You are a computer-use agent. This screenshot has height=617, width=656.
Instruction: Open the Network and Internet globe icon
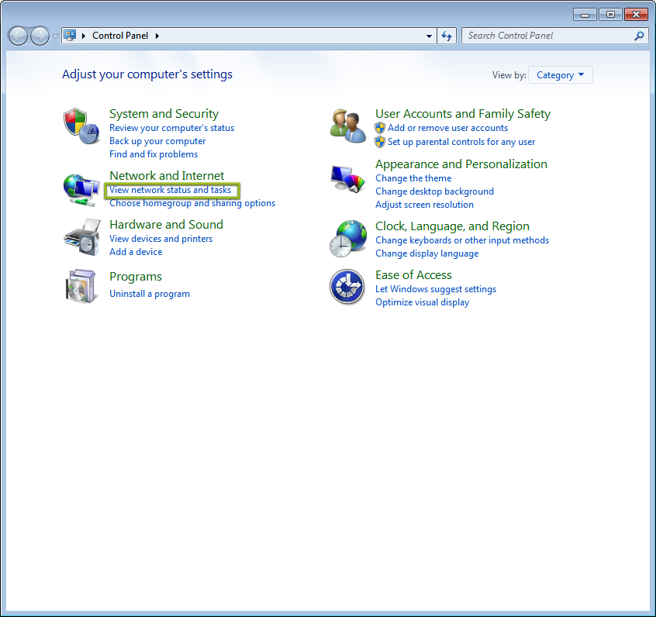[x=81, y=191]
